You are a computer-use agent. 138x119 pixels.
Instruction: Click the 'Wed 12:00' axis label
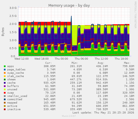pos(22,59)
